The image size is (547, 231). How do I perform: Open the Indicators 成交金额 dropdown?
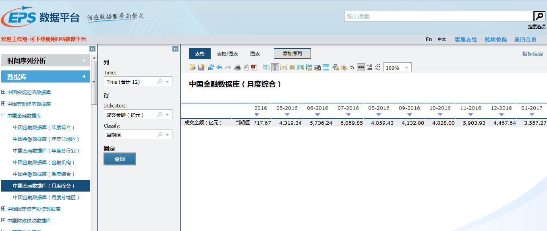(x=138, y=115)
